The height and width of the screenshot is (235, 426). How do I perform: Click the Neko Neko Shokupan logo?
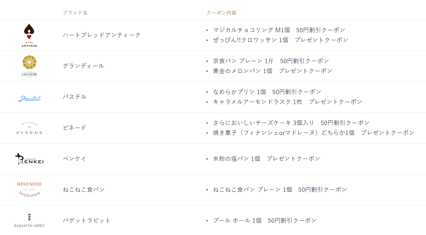[x=29, y=189]
